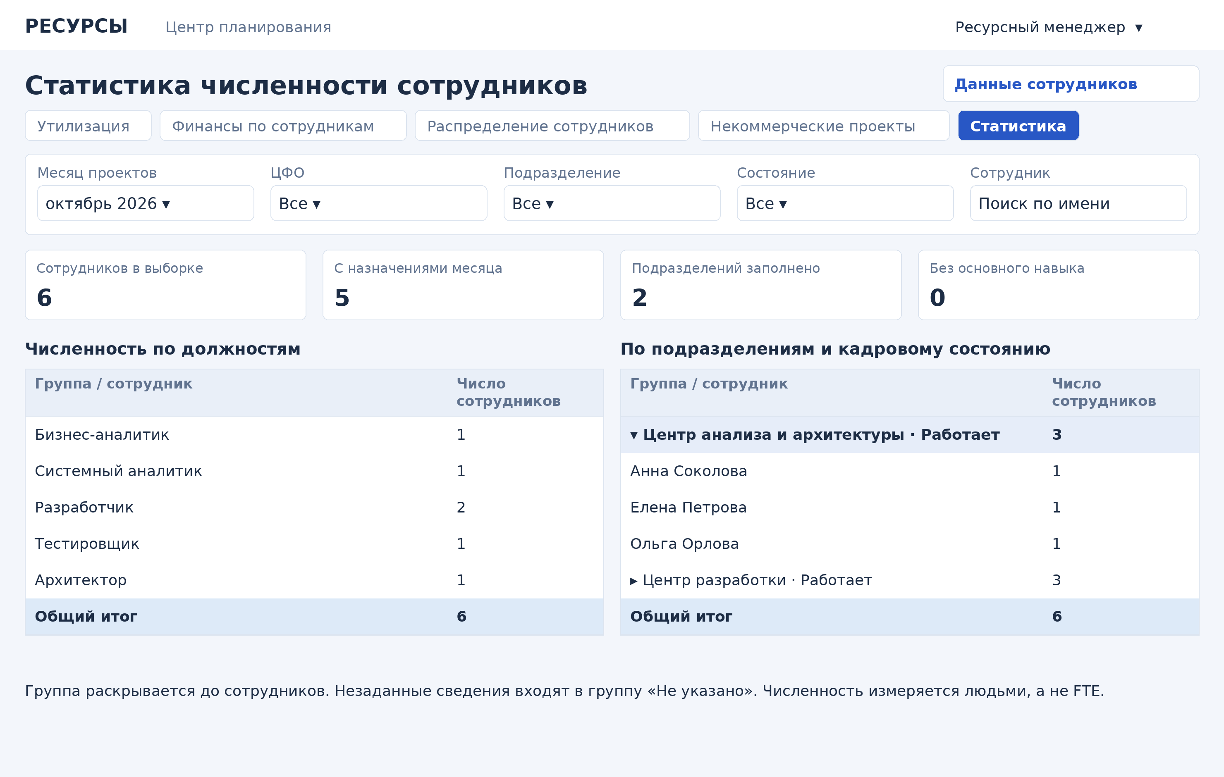
Task: Open the Ресурсный менеджер user menu
Action: pos(1049,27)
